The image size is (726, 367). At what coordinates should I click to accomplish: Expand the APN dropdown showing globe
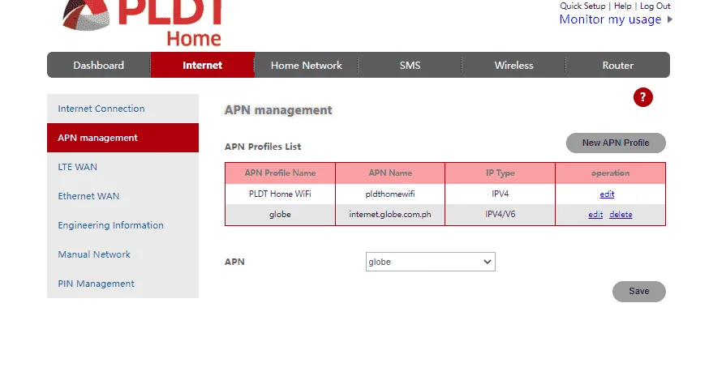pyautogui.click(x=431, y=262)
